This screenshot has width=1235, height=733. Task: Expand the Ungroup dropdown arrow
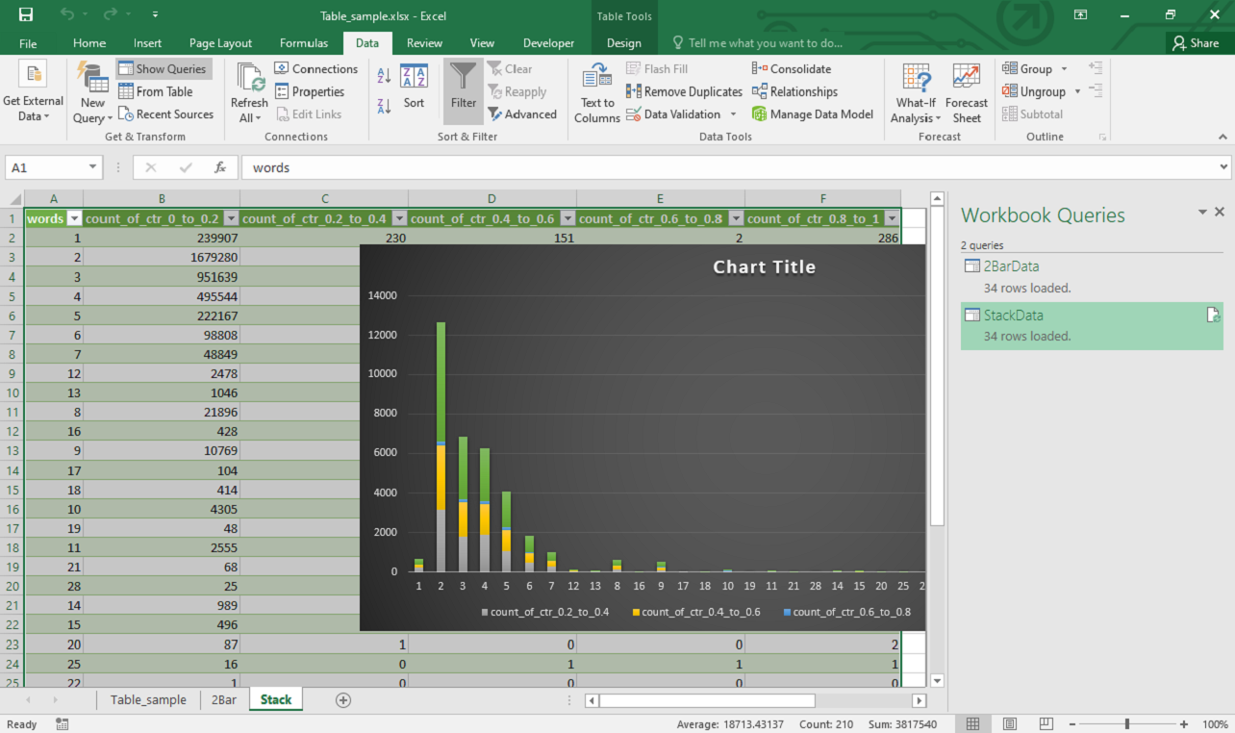(1077, 91)
